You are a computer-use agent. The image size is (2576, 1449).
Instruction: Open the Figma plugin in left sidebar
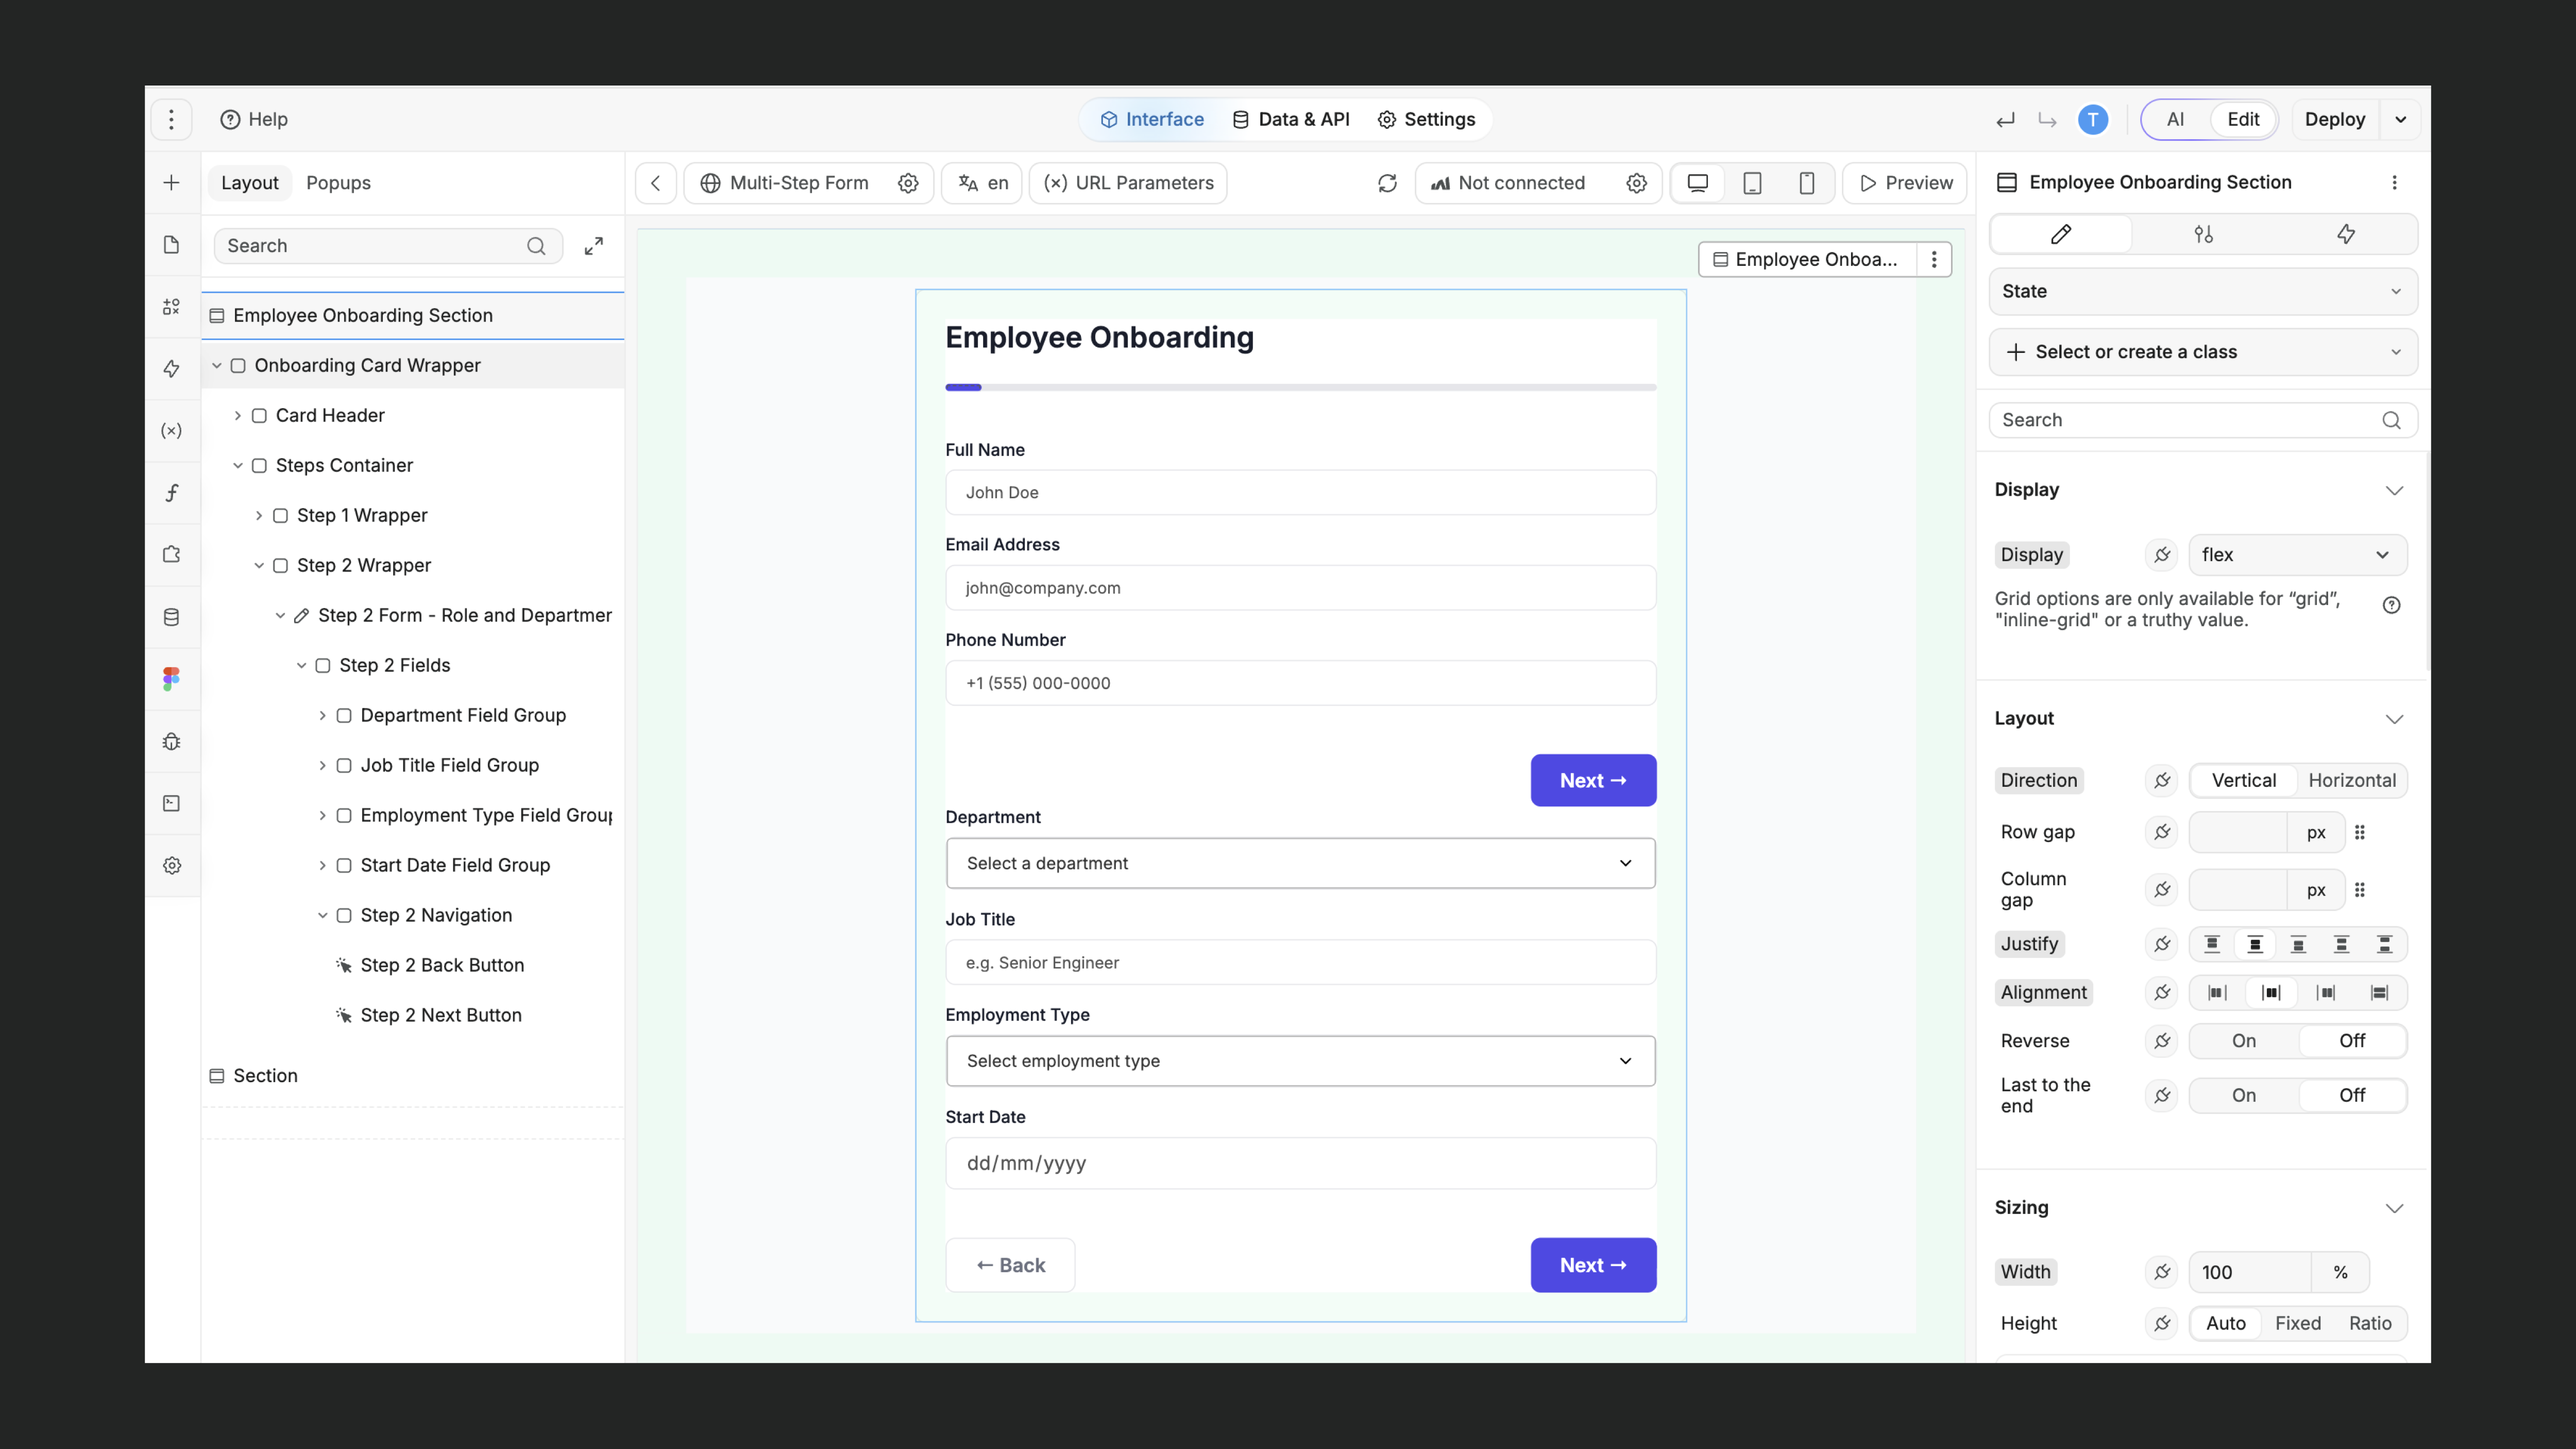pyautogui.click(x=171, y=679)
